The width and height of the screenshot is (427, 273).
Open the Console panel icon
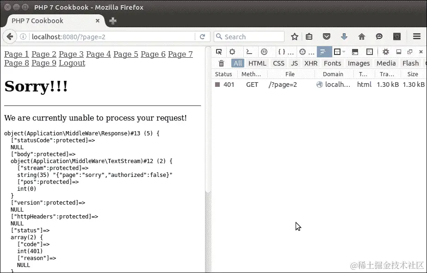249,52
